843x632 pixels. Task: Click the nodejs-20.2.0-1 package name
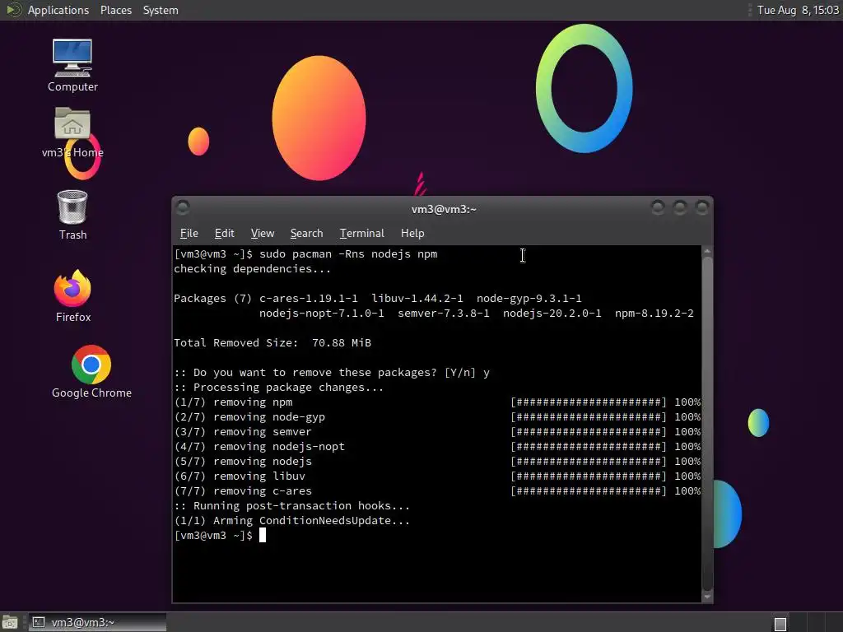click(x=552, y=314)
